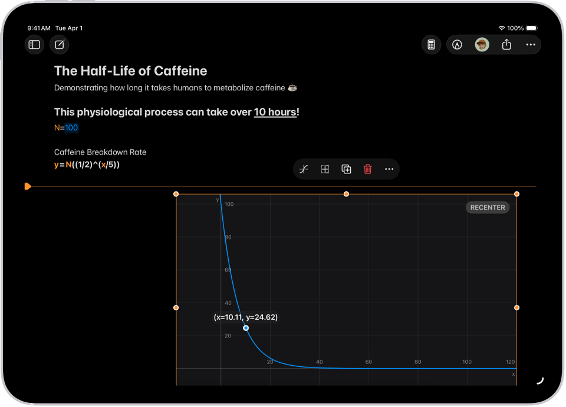The width and height of the screenshot is (566, 407).
Task: View collaborators via the profile avatar
Action: pos(482,45)
